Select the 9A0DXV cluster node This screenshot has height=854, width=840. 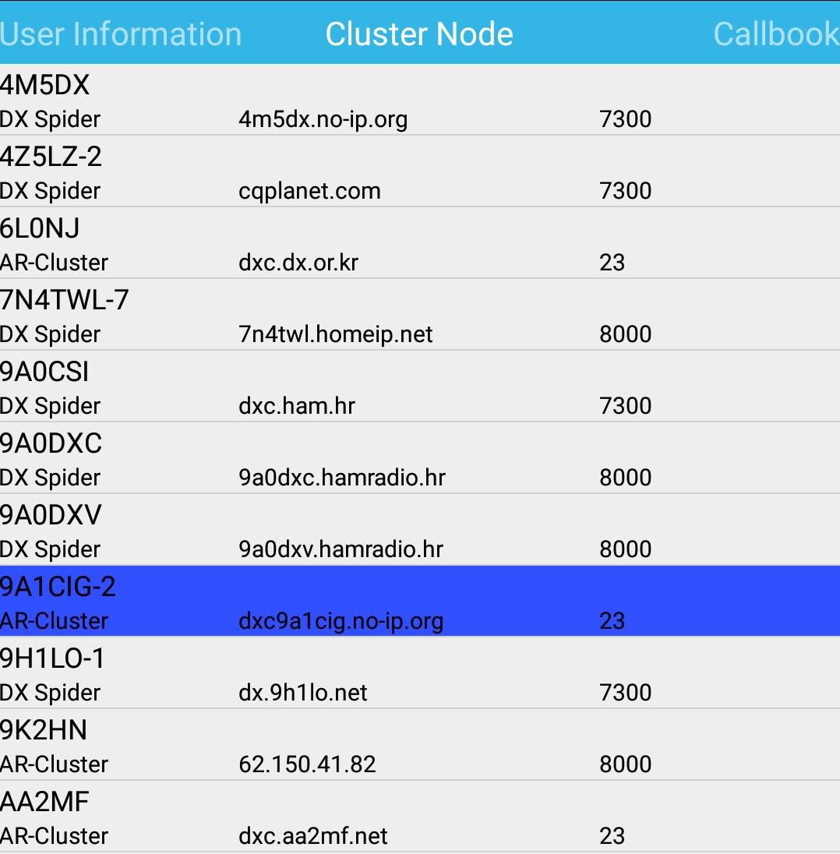pyautogui.click(x=312, y=531)
